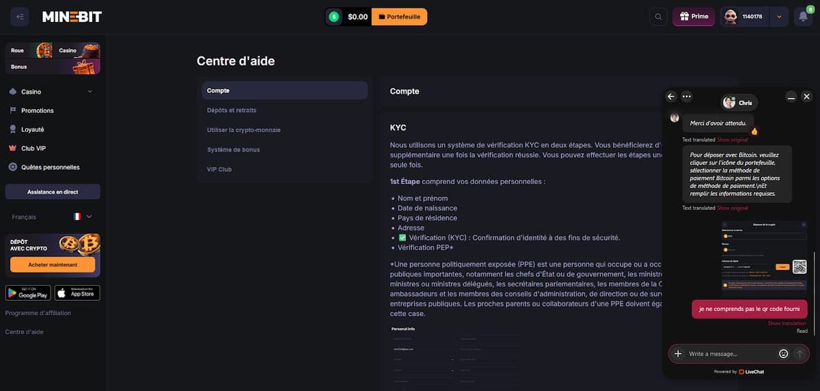
Task: Click the Promotions flag icon in the sidebar
Action: pos(13,110)
